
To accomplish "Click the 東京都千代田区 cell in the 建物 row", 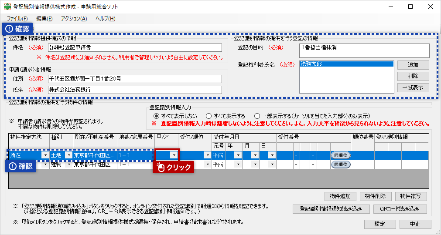I will tap(95, 164).
